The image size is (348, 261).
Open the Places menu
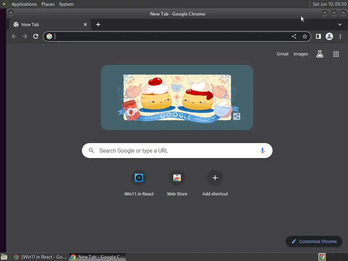(48, 4)
